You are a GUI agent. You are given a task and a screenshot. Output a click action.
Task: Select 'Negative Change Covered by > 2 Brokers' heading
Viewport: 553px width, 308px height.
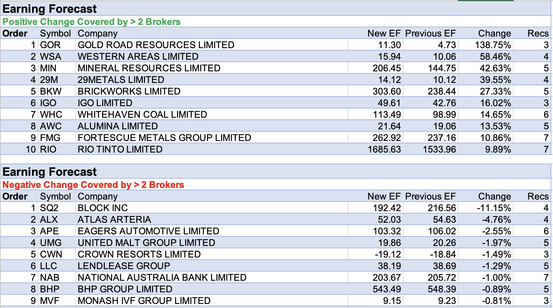tap(93, 185)
